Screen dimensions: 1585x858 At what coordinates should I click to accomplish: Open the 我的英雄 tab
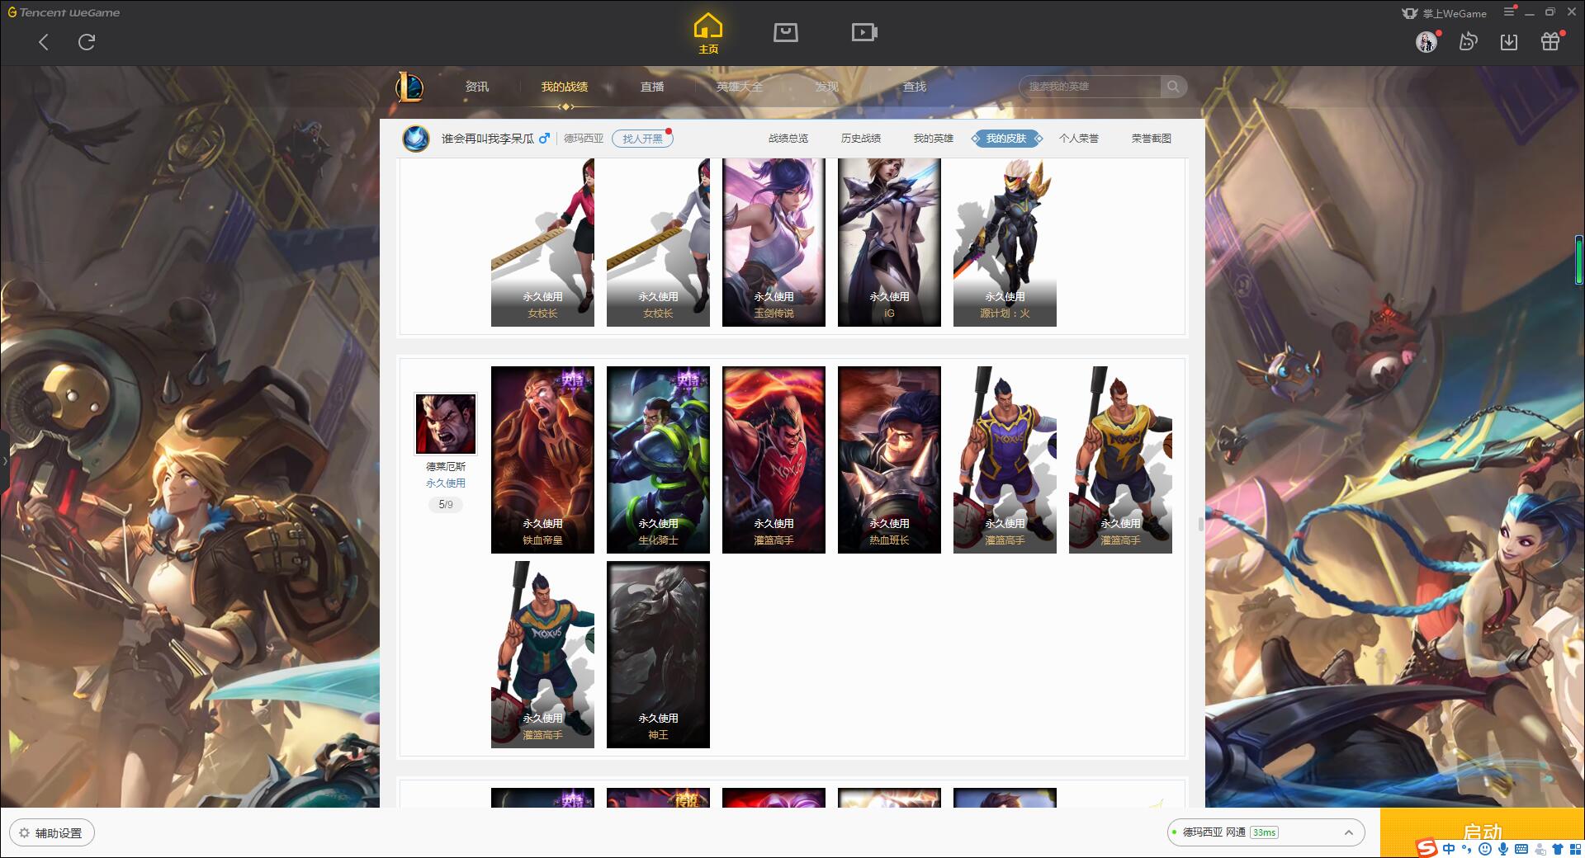click(934, 139)
